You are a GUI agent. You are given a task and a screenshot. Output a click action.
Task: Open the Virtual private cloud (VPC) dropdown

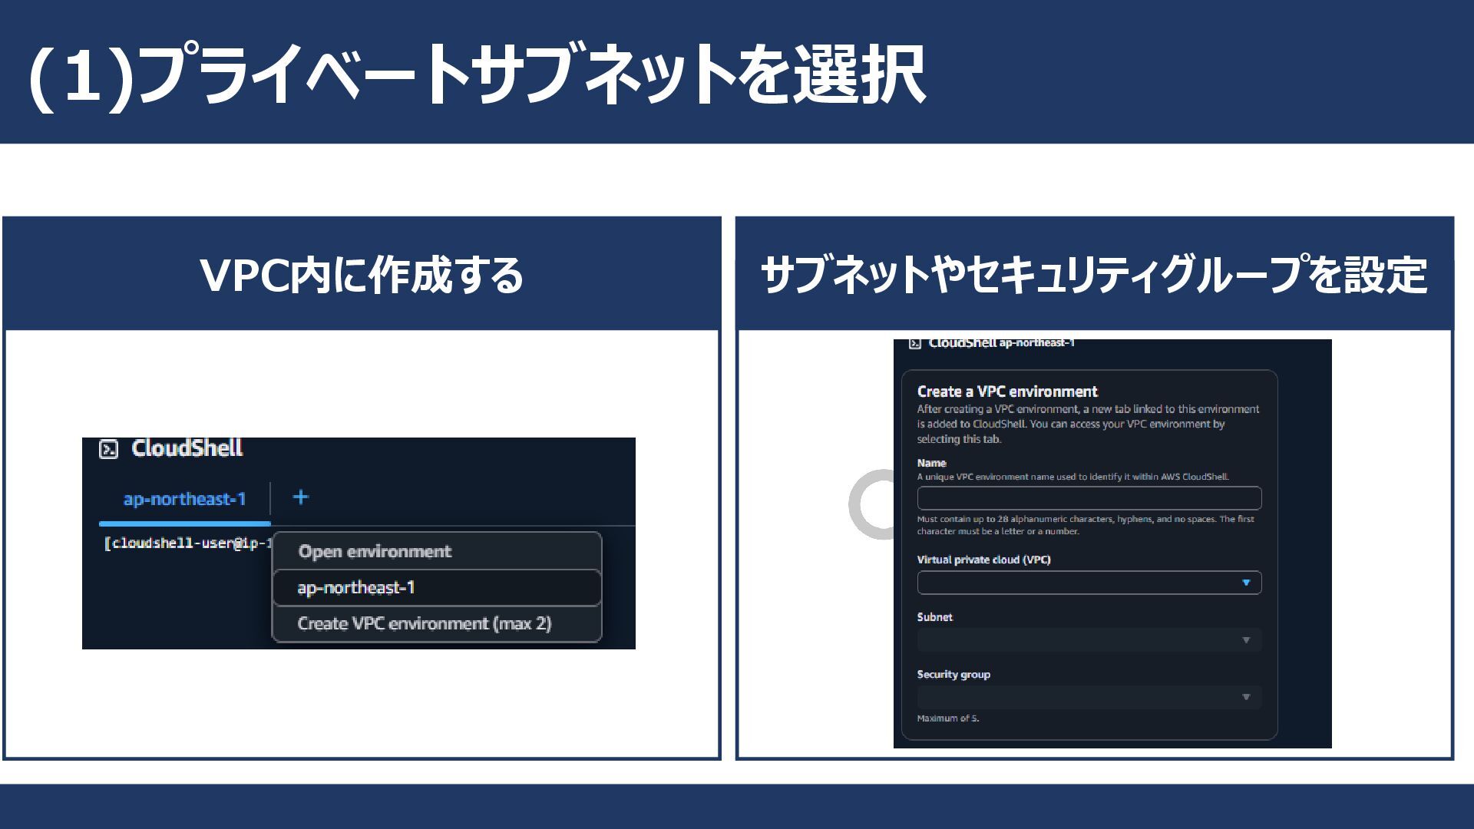coord(1089,583)
